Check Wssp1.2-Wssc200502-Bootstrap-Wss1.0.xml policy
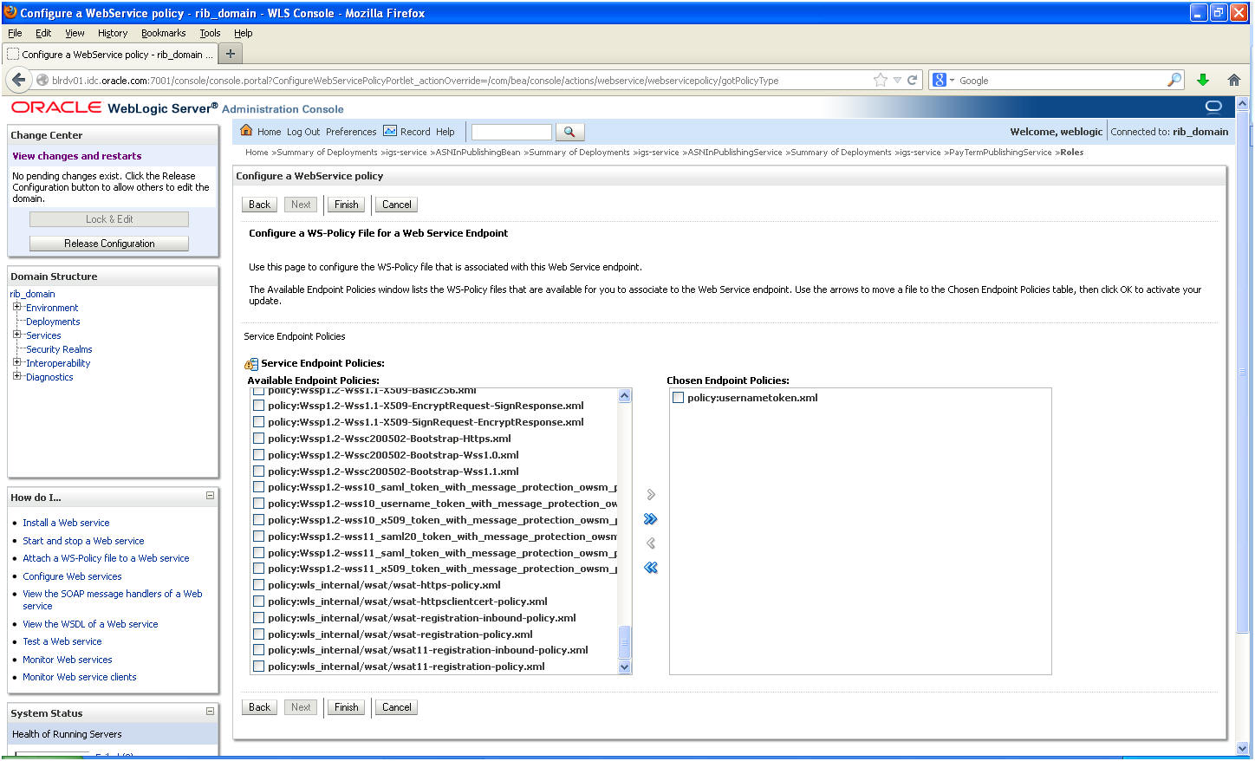 [258, 455]
